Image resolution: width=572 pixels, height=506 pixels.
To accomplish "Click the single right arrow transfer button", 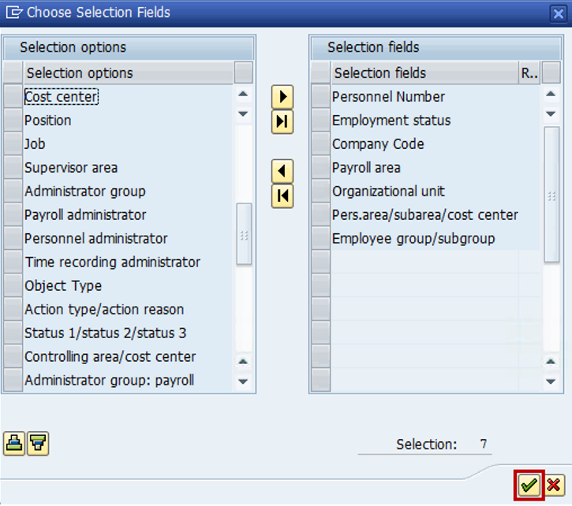I will click(282, 97).
